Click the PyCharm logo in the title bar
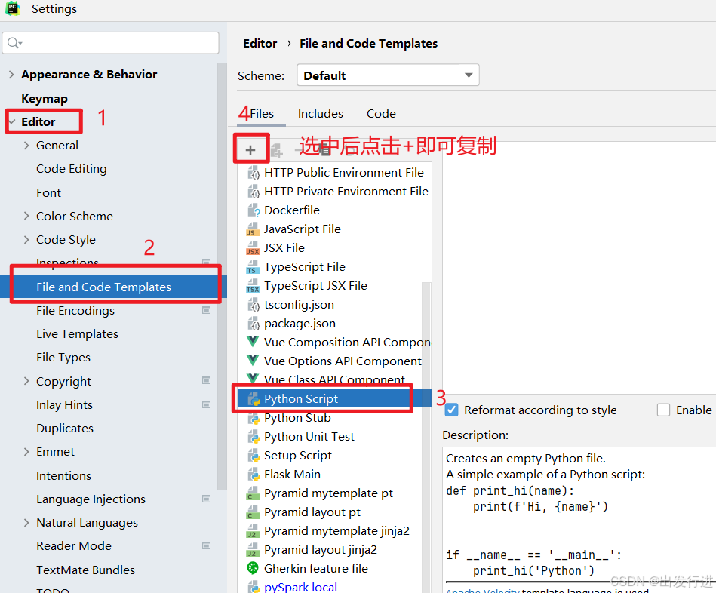 click(12, 8)
